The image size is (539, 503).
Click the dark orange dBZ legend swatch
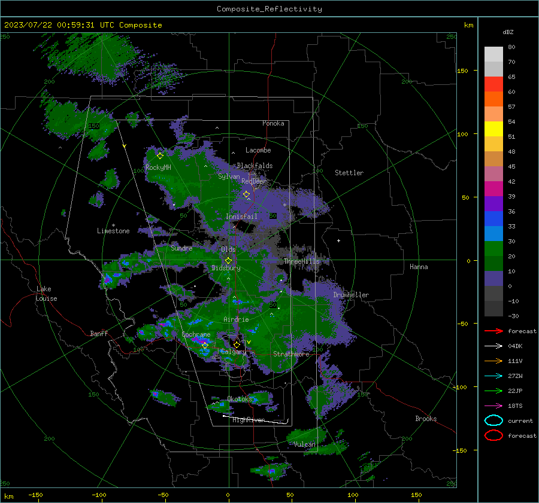(493, 99)
